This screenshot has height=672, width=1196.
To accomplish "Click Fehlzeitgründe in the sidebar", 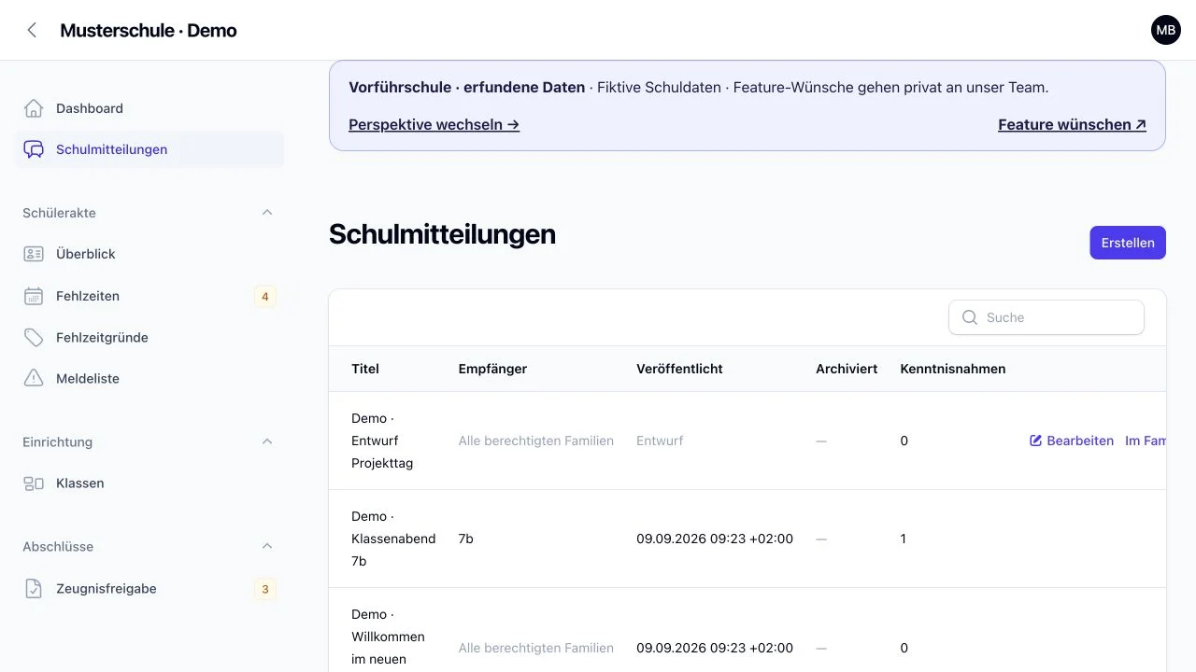I will click(149, 337).
